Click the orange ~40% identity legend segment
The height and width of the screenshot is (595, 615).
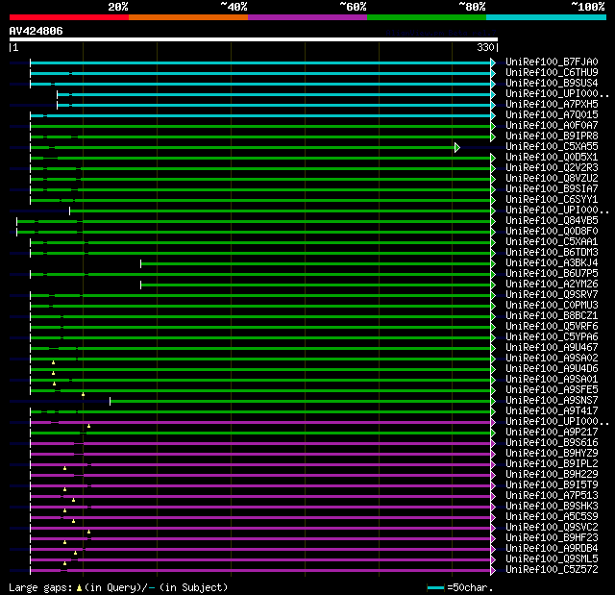pos(188,17)
